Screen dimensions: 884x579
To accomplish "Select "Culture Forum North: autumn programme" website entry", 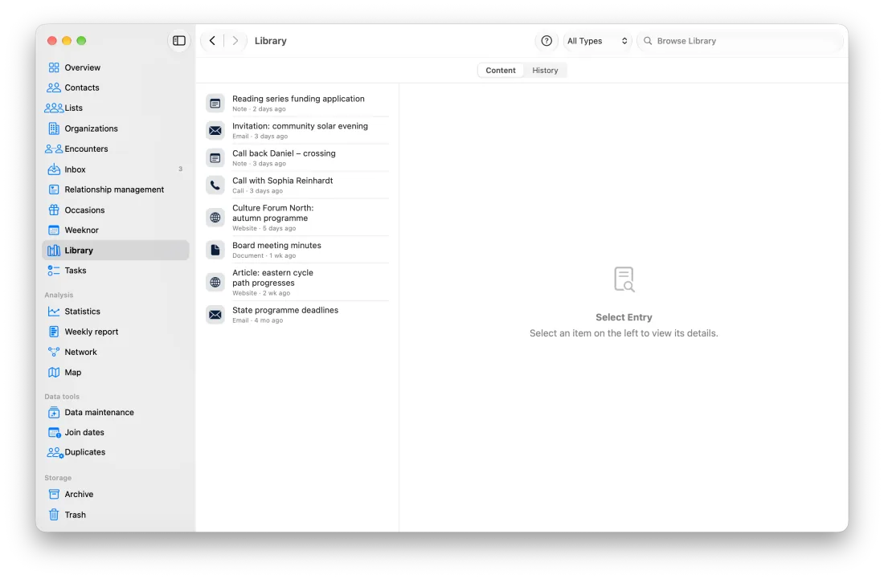I will click(x=297, y=218).
